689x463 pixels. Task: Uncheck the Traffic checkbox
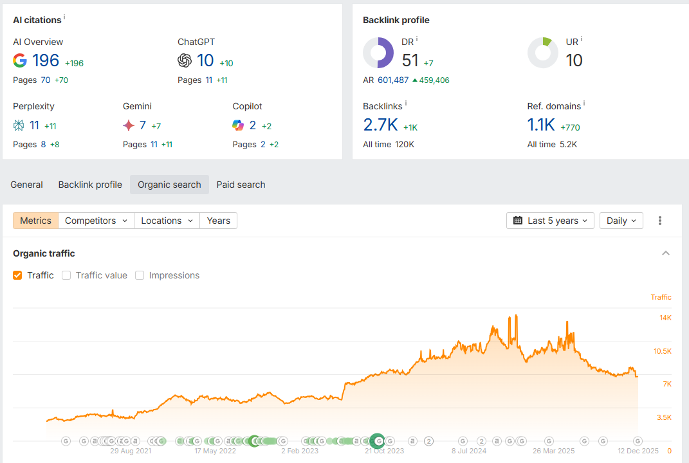coord(17,275)
